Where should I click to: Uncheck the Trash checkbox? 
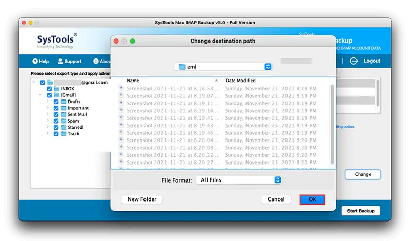[x=56, y=134]
